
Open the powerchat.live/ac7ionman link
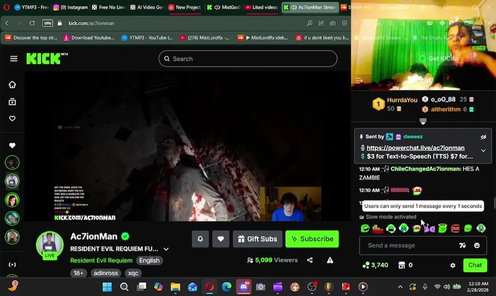pos(415,148)
